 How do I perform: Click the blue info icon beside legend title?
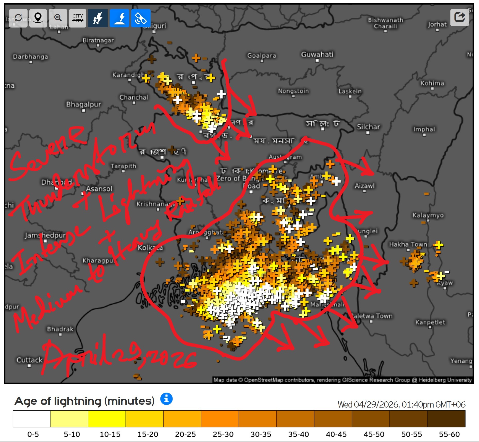pyautogui.click(x=166, y=399)
